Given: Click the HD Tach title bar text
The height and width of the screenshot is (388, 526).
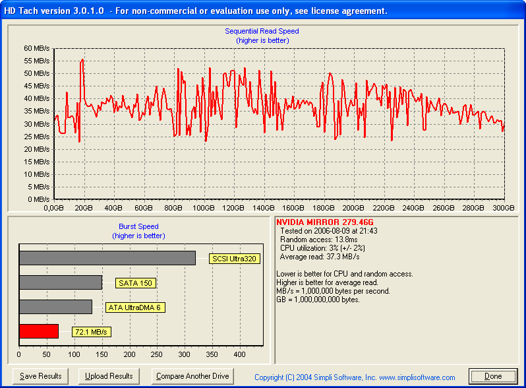Looking at the screenshot, I should (x=196, y=11).
